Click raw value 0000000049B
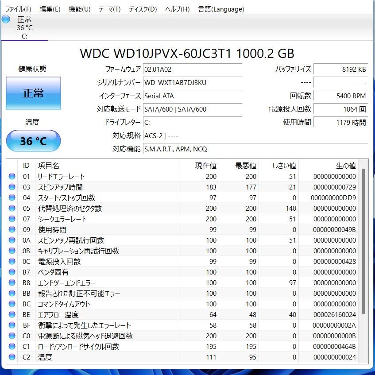Viewport: 375px width, 375px height. point(334,230)
